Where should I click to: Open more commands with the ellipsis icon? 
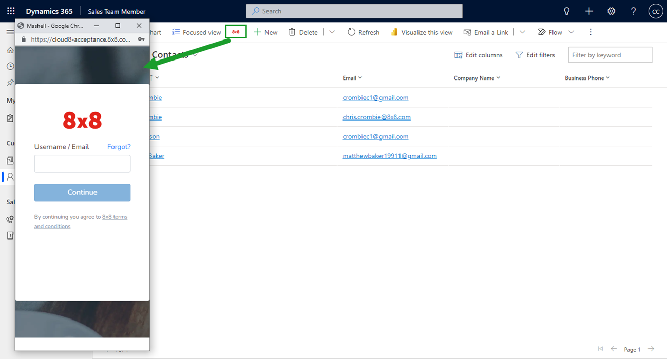tap(590, 32)
